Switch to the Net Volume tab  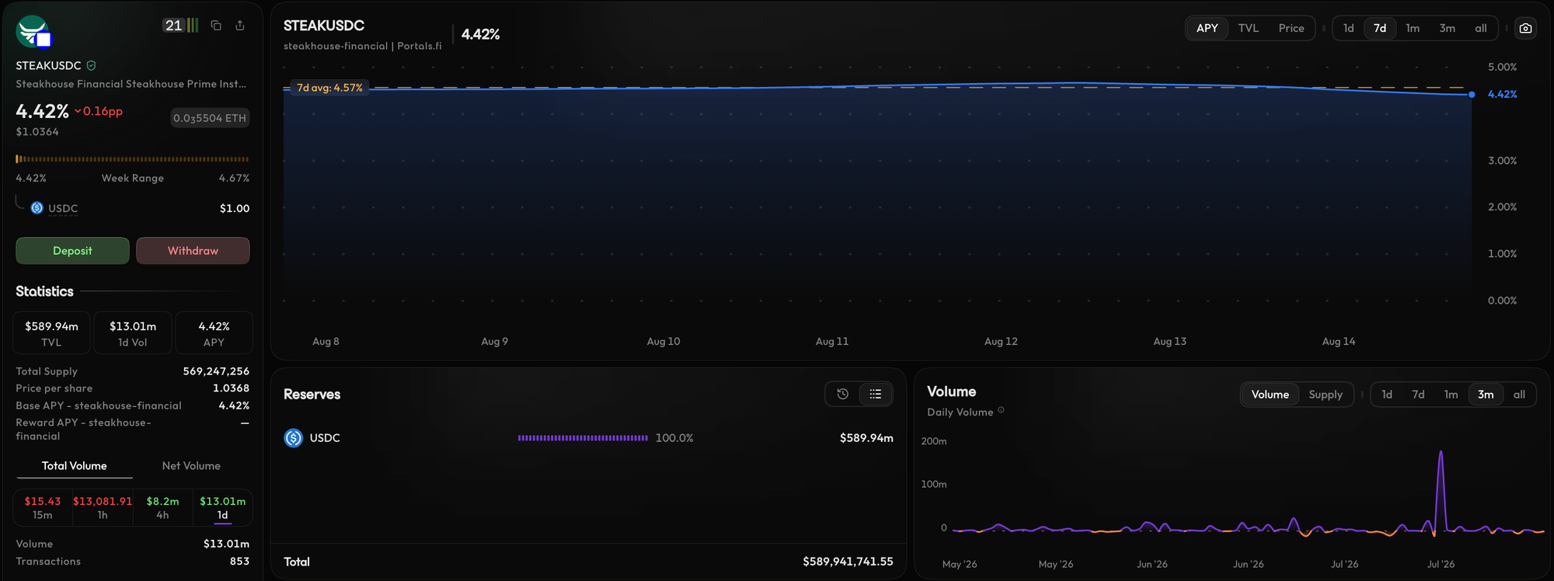(191, 466)
